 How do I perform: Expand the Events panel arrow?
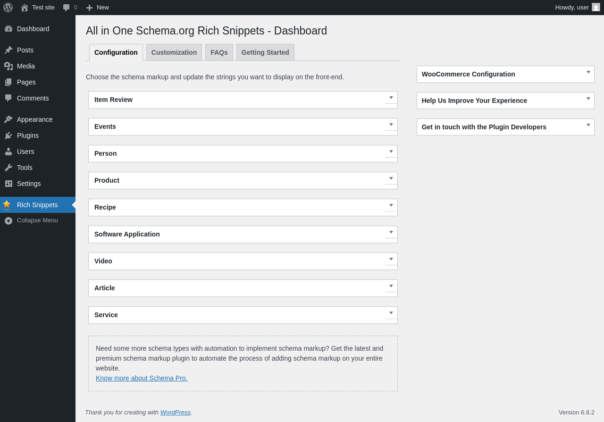391,125
